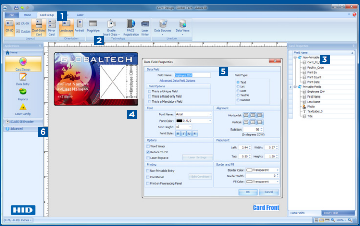The image size is (360, 226).
Task: Open Data Entry in the Applications panel
Action: pos(22,79)
